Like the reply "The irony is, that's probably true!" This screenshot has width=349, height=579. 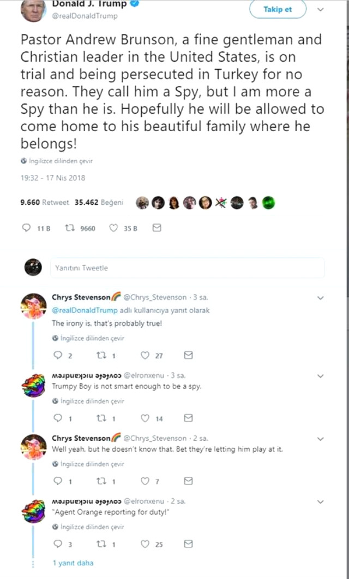[x=145, y=355]
